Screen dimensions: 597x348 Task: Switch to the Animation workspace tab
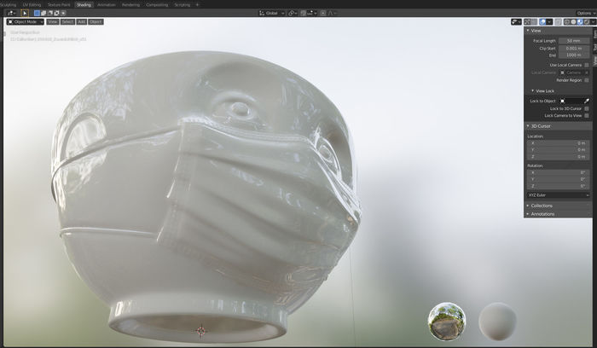(106, 4)
